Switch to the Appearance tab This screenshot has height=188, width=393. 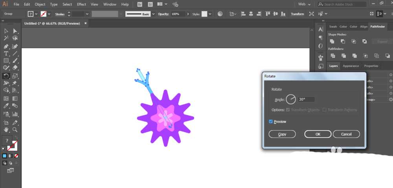tap(351, 66)
